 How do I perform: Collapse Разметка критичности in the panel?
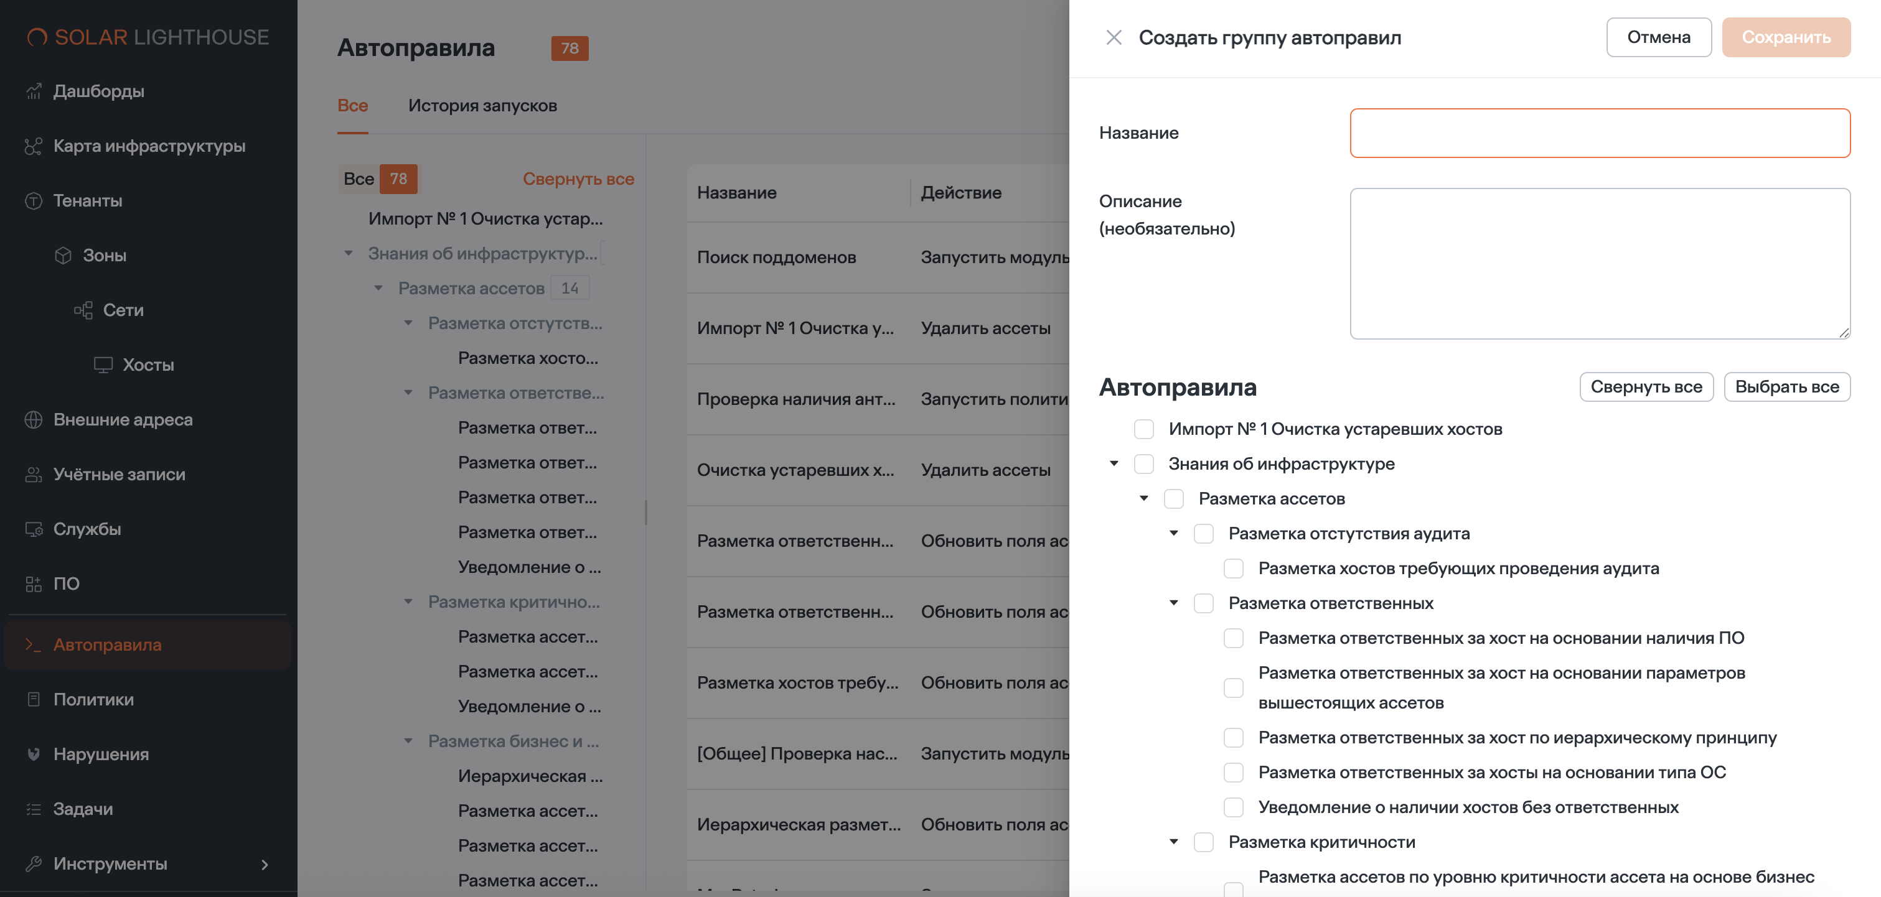point(1174,842)
